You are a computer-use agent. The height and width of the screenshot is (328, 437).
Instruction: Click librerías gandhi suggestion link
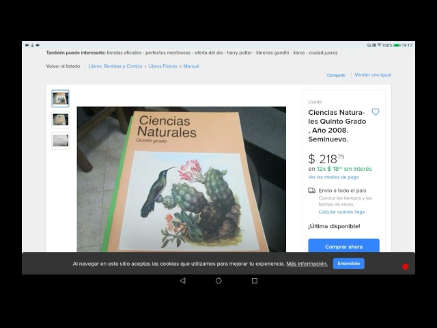272,53
